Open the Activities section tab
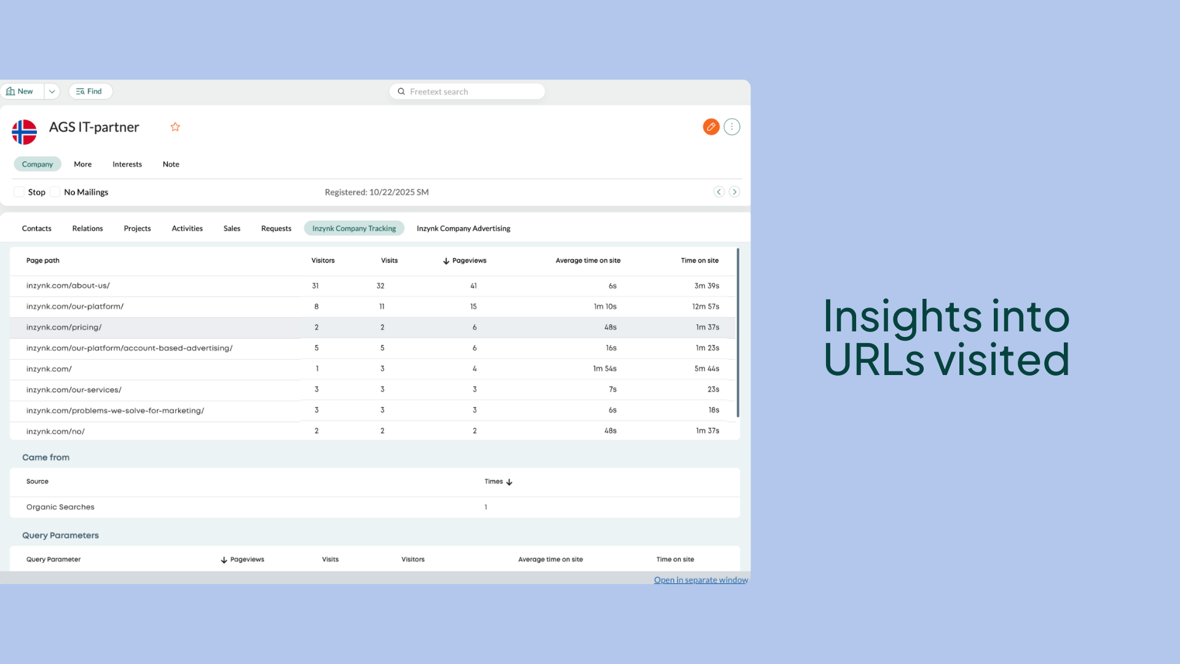Viewport: 1180px width, 664px height. point(187,228)
